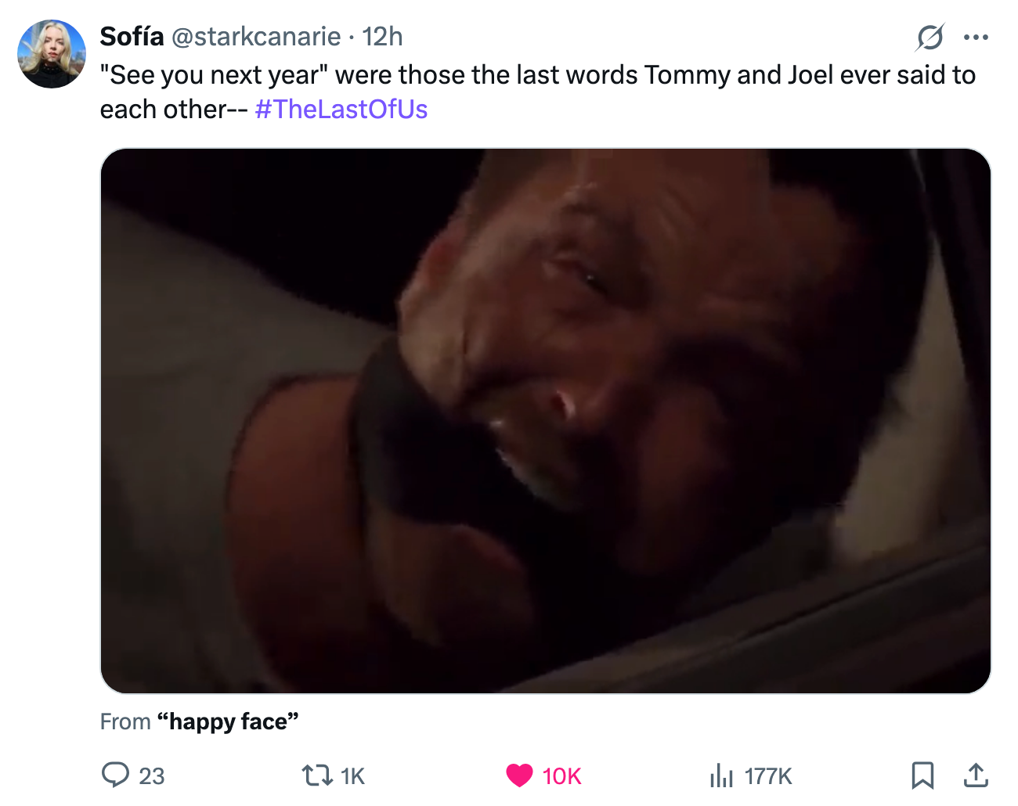
Task: Unlike the post by toggling the red heart
Action: pos(518,776)
